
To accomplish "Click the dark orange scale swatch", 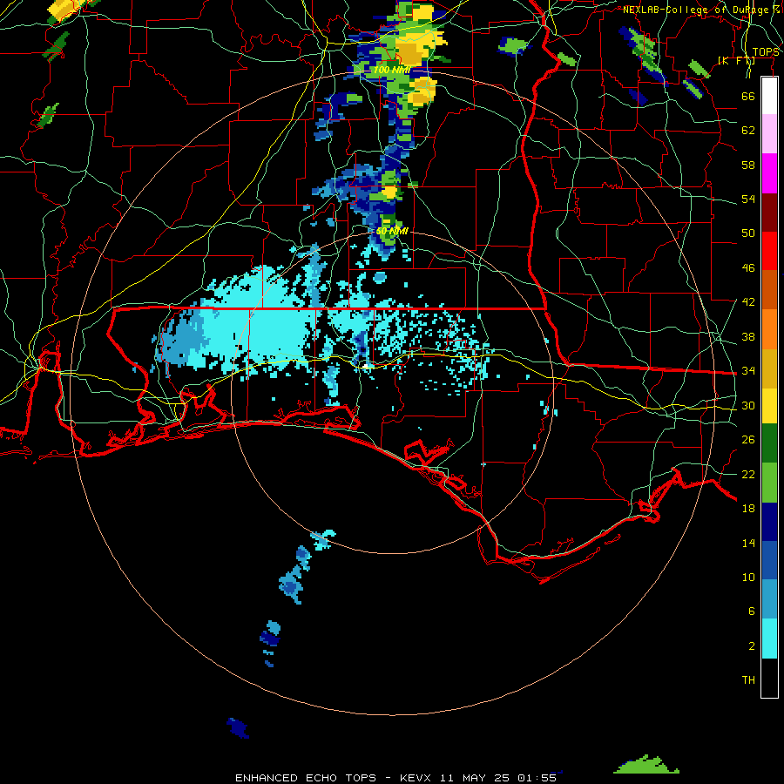I will 769,289.
